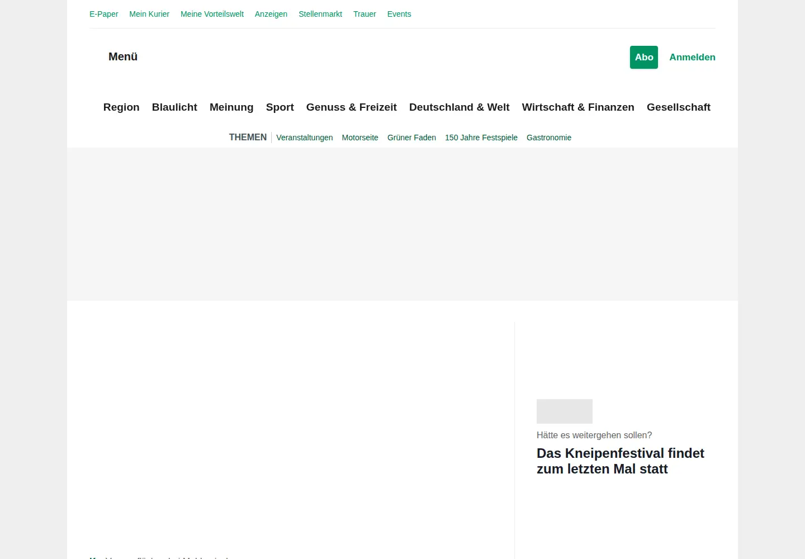
Task: Go to the Sport section
Action: coord(280,107)
